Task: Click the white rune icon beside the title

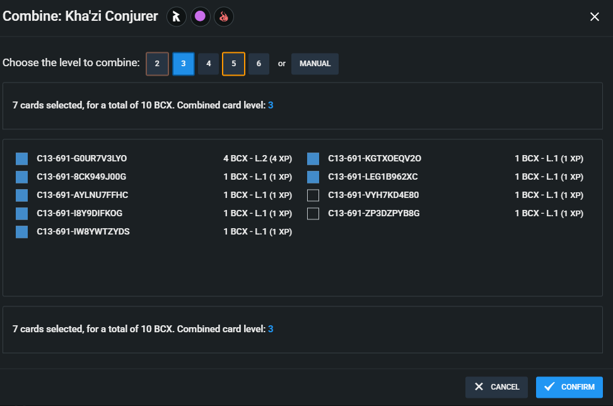Action: coord(176,17)
